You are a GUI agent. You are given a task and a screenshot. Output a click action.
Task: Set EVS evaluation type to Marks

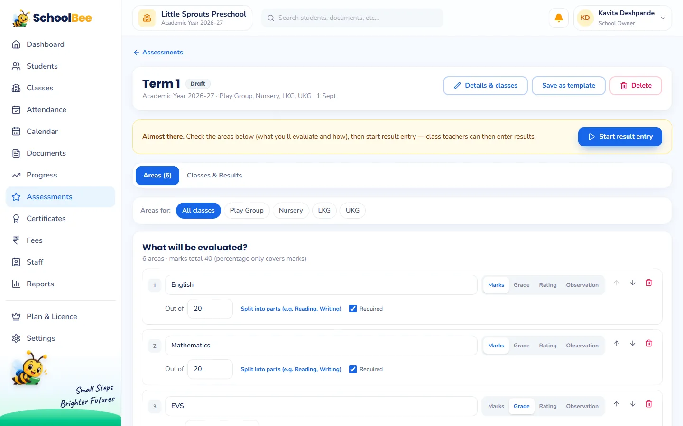click(496, 406)
